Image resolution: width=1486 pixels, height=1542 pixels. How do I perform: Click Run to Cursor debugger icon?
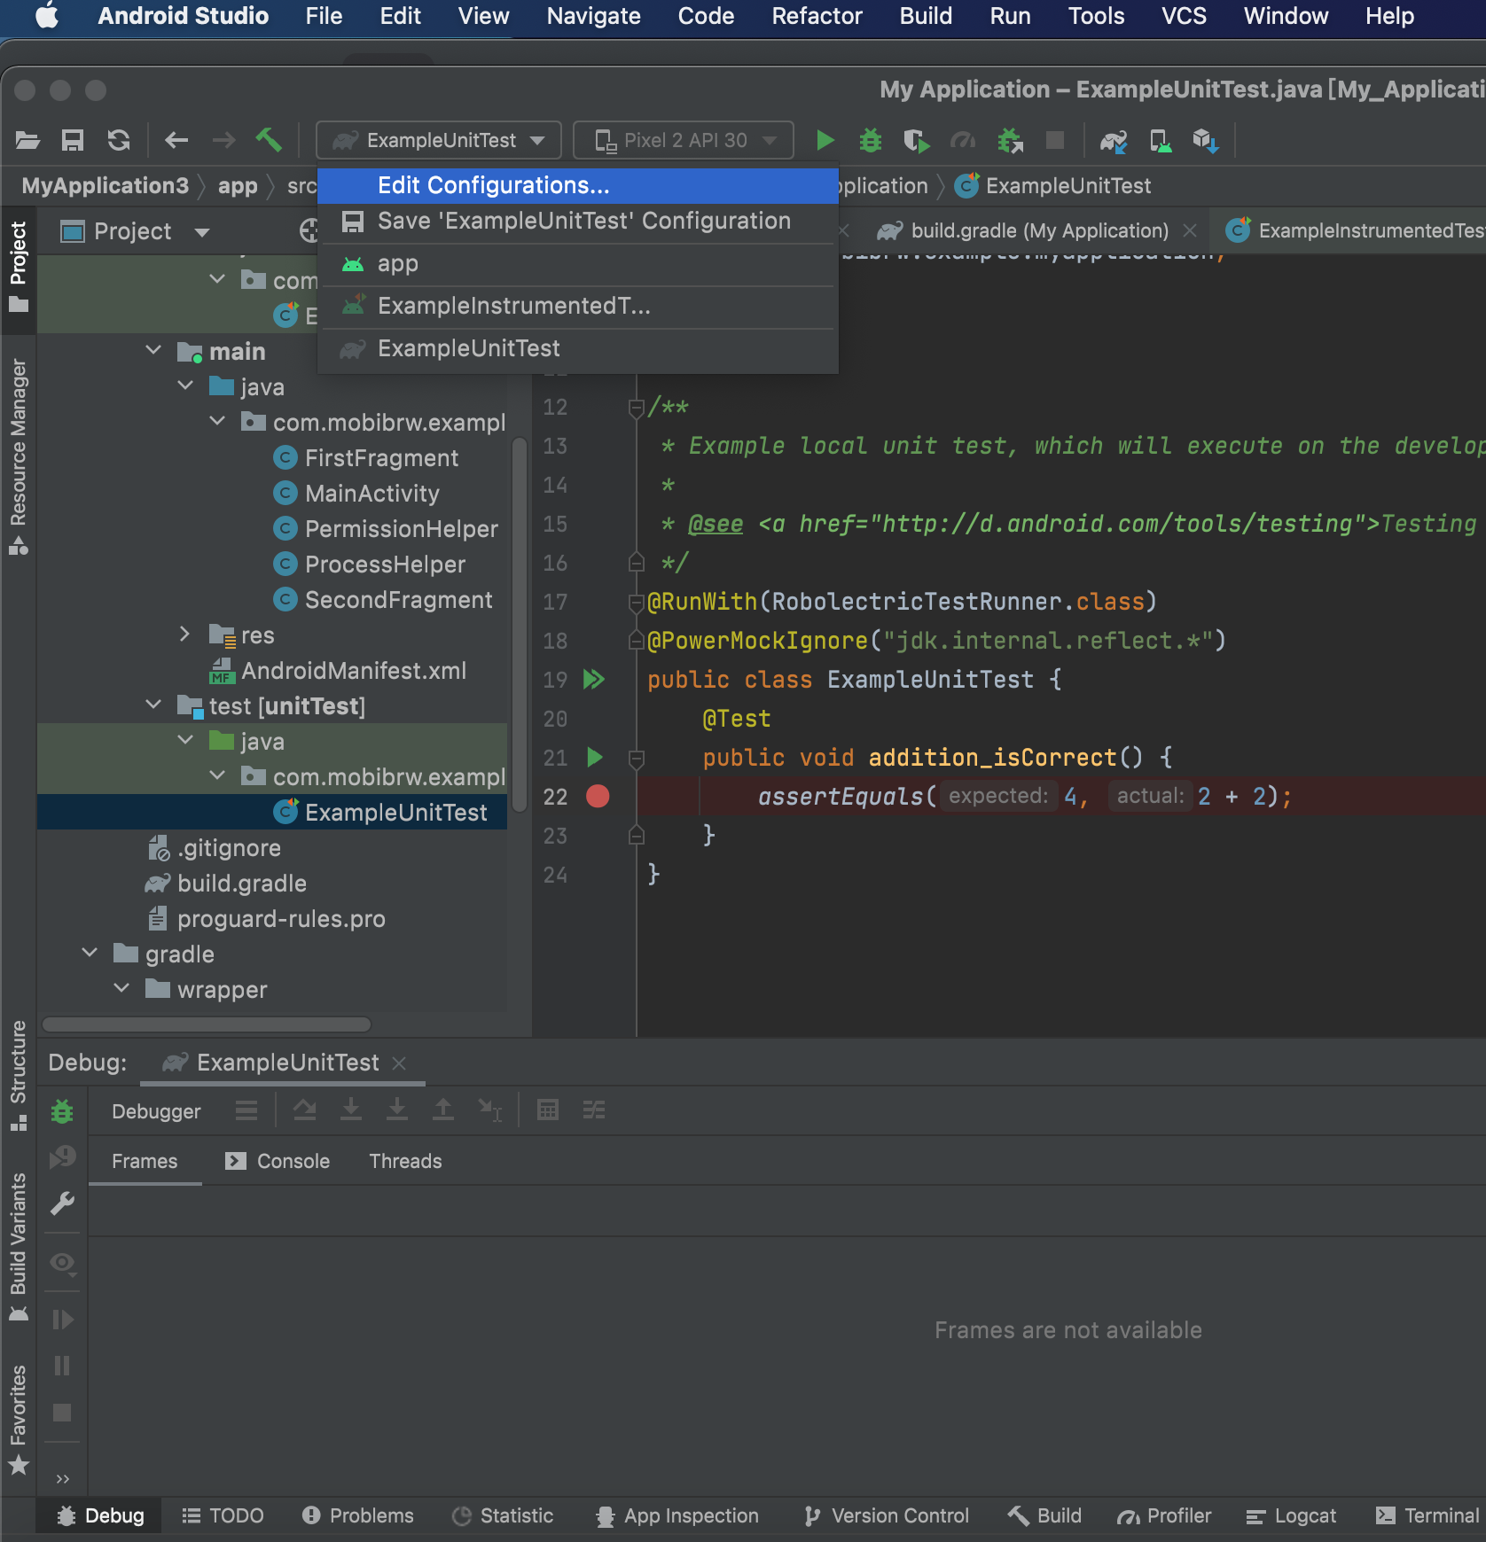[489, 1110]
